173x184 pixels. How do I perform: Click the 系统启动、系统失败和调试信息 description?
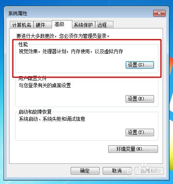point(52,119)
